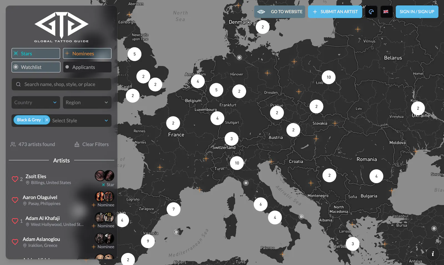Toggle the Applicants filter
The height and width of the screenshot is (265, 444).
[87, 67]
